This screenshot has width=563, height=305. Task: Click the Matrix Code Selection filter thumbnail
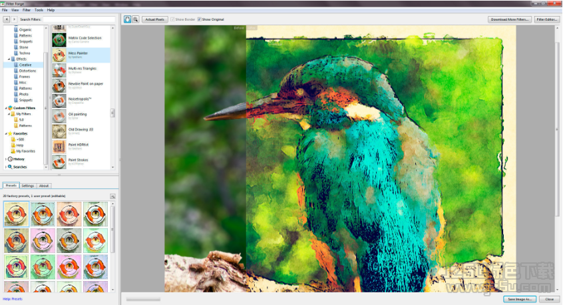click(59, 40)
